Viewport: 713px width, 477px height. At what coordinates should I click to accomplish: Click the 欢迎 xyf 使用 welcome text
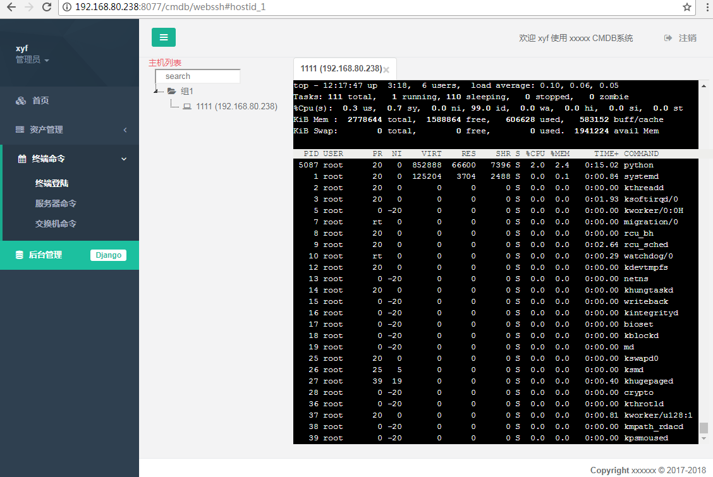pyautogui.click(x=576, y=38)
